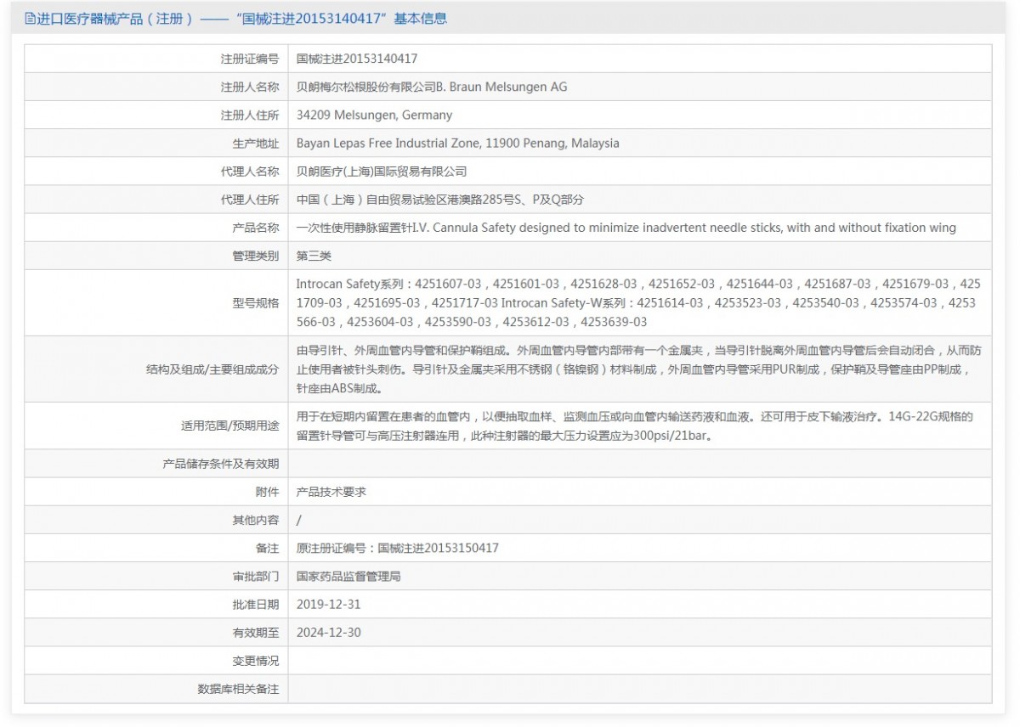Select the 批准日期 row label
This screenshot has width=1020, height=727.
click(x=256, y=605)
